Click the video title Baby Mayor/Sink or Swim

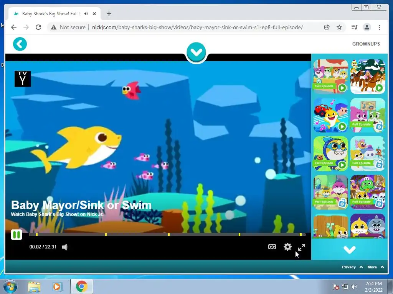[81, 205]
